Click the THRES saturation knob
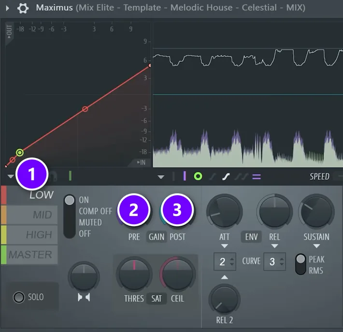Image resolution: width=343 pixels, height=332 pixels. coord(134,275)
